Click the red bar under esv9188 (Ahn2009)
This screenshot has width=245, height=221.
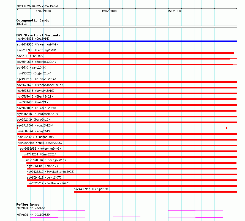point(129,59)
